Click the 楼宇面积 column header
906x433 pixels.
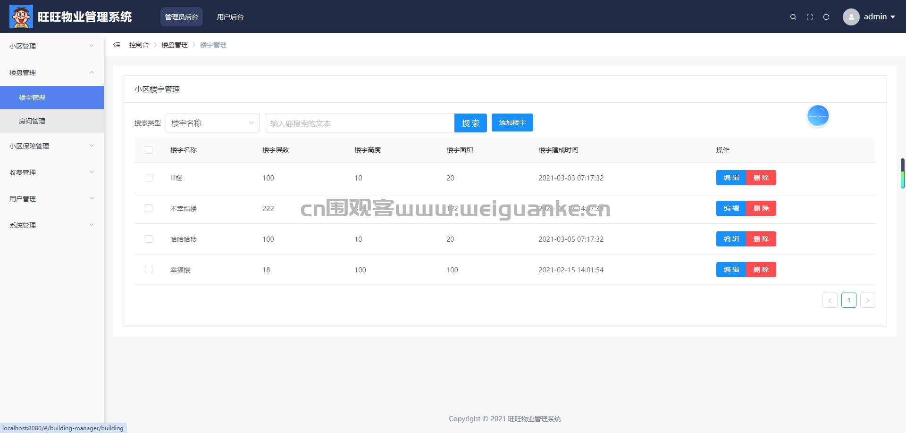(460, 150)
